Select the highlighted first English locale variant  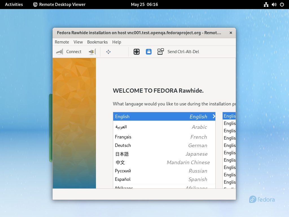(229, 116)
